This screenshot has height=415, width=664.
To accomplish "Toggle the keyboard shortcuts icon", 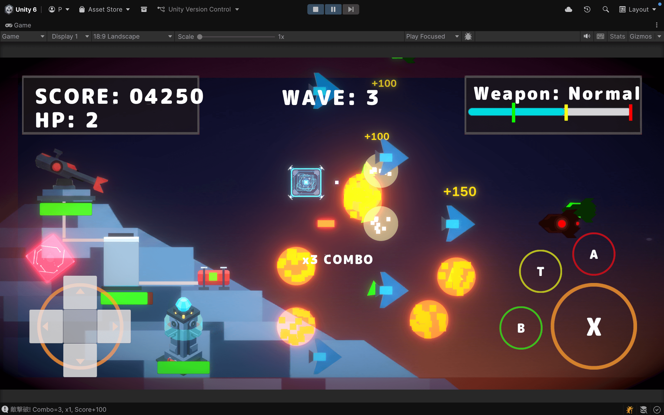I will point(600,37).
